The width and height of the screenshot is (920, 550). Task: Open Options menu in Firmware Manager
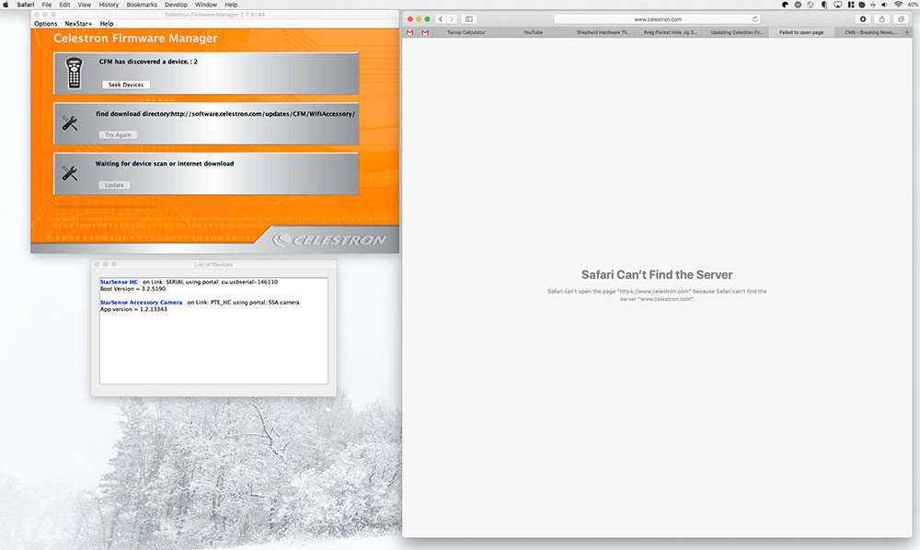point(46,24)
